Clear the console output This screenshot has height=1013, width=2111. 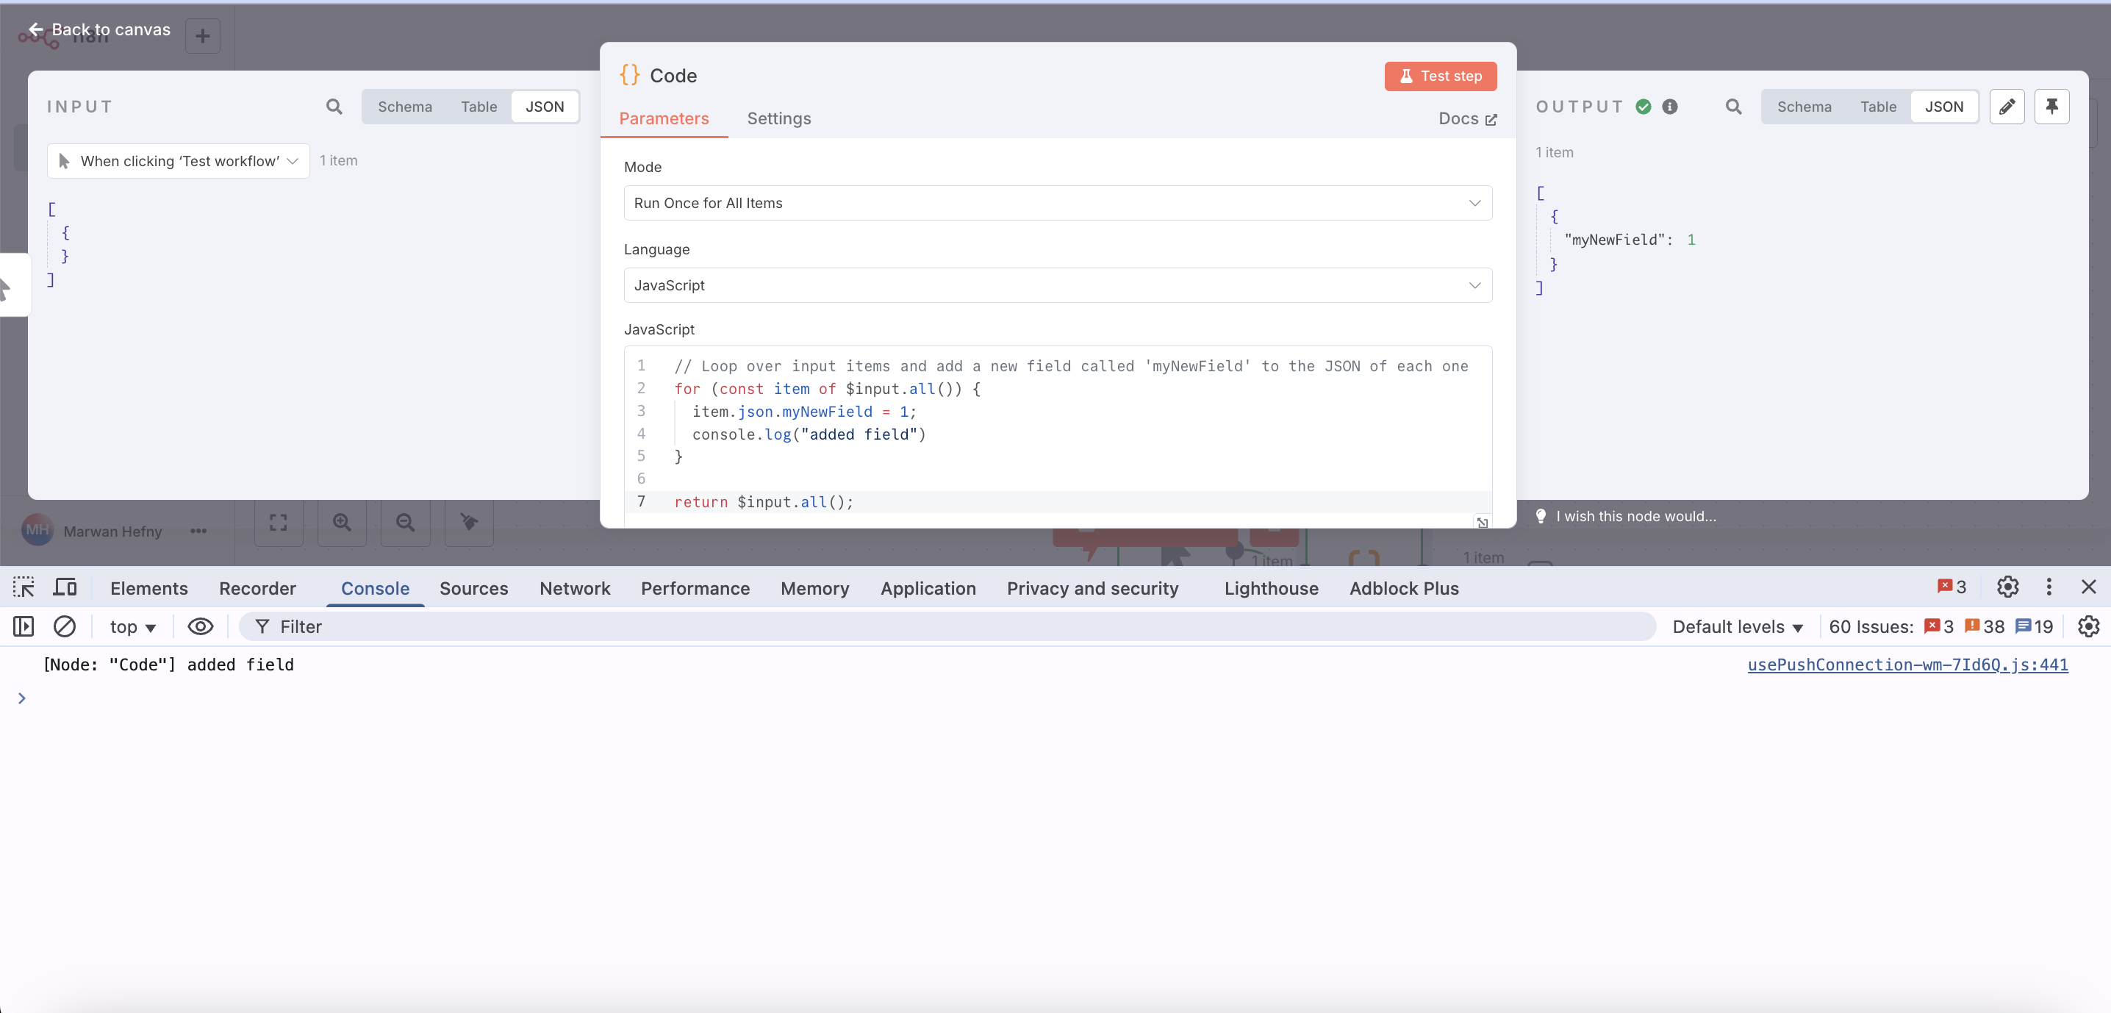(65, 626)
